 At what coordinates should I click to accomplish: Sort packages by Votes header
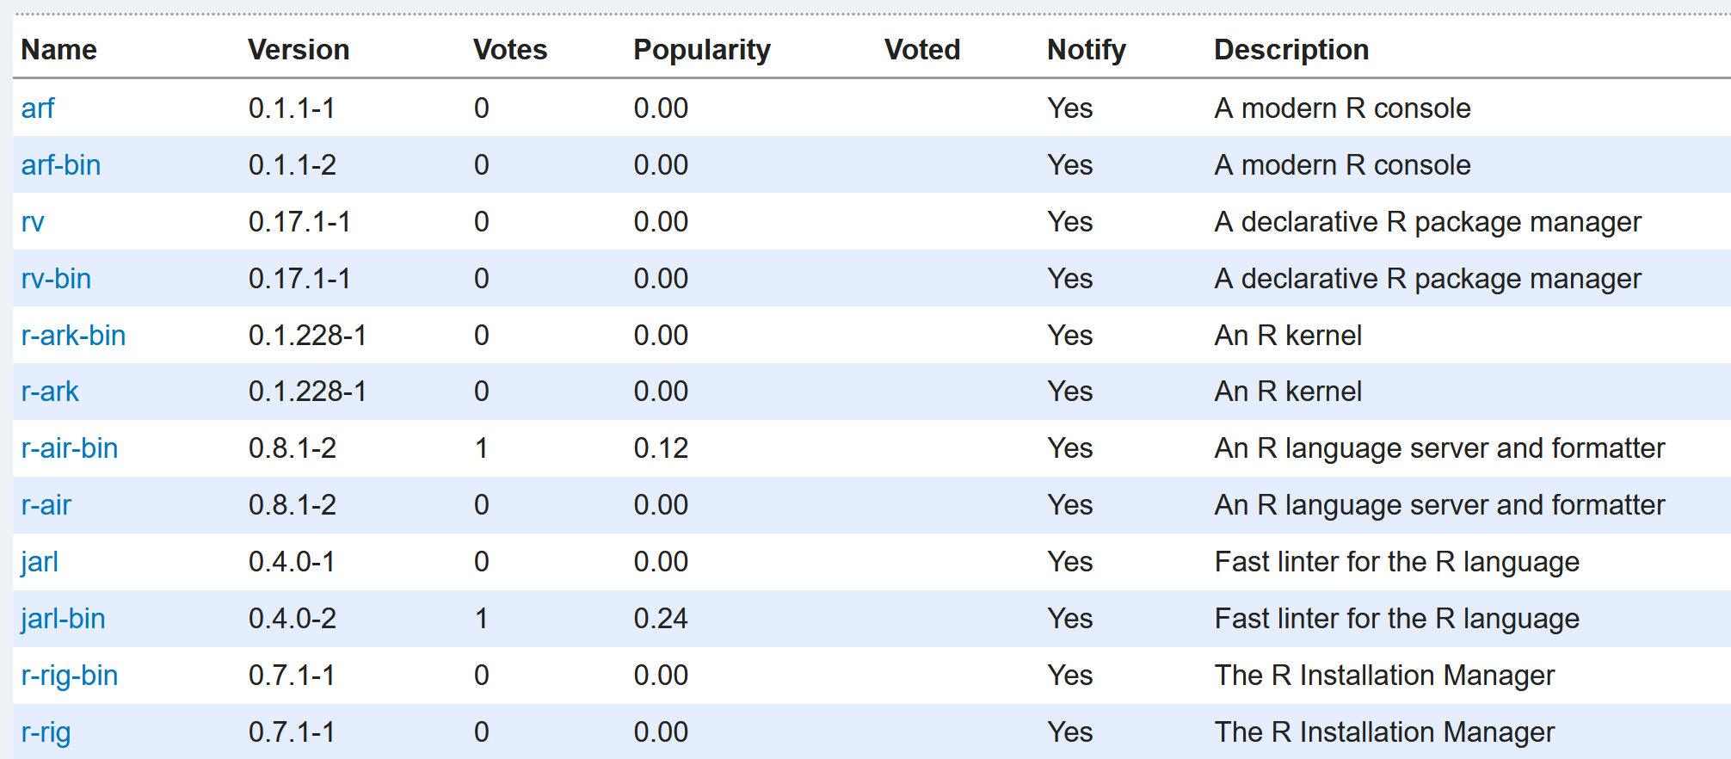(510, 50)
